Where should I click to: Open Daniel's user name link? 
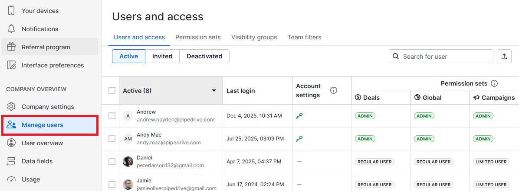(145, 158)
